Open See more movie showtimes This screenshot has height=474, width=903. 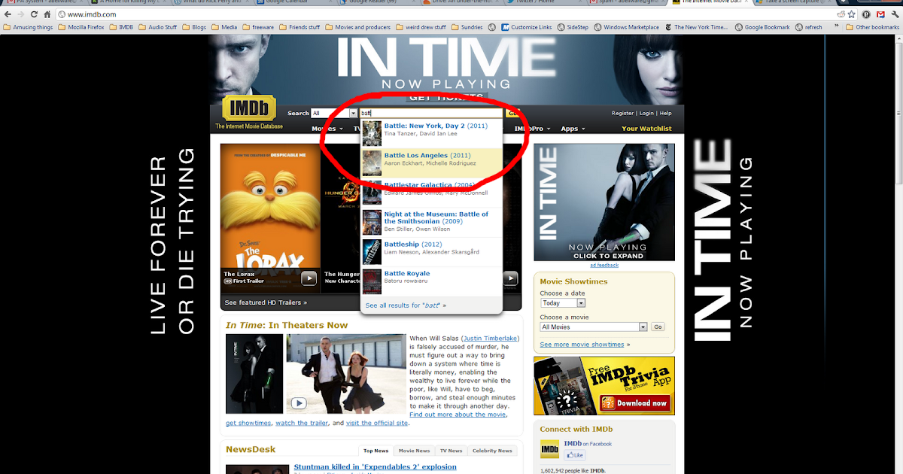[x=583, y=344]
